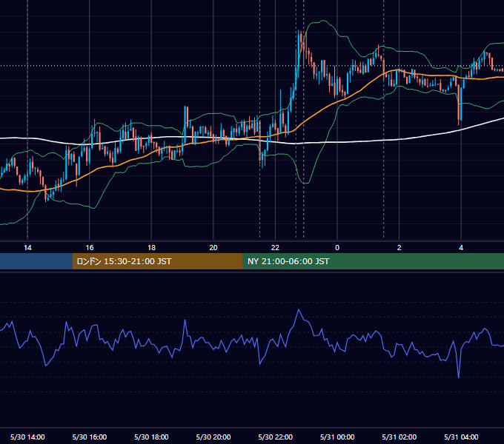Click hour label 2 on time axis
The height and width of the screenshot is (444, 504).
(399, 248)
